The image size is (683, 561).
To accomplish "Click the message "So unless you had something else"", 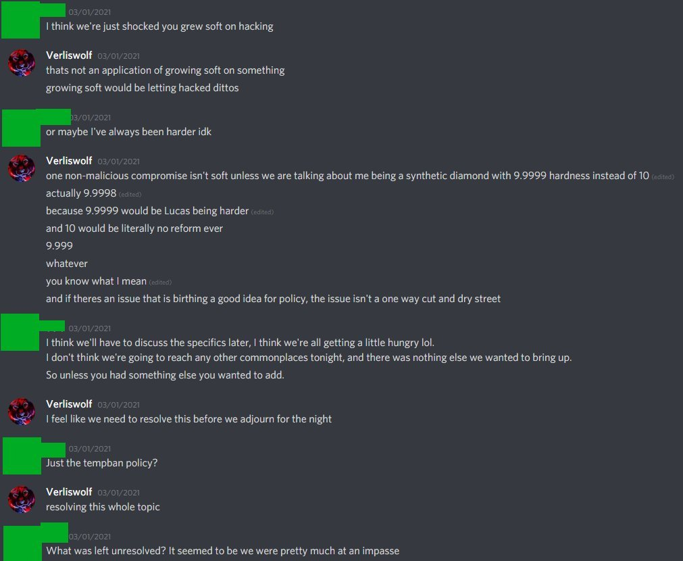I will coord(165,375).
